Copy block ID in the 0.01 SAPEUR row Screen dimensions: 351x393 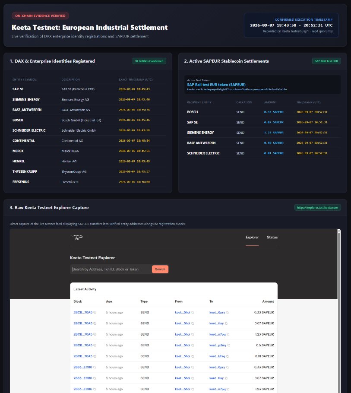point(95,356)
